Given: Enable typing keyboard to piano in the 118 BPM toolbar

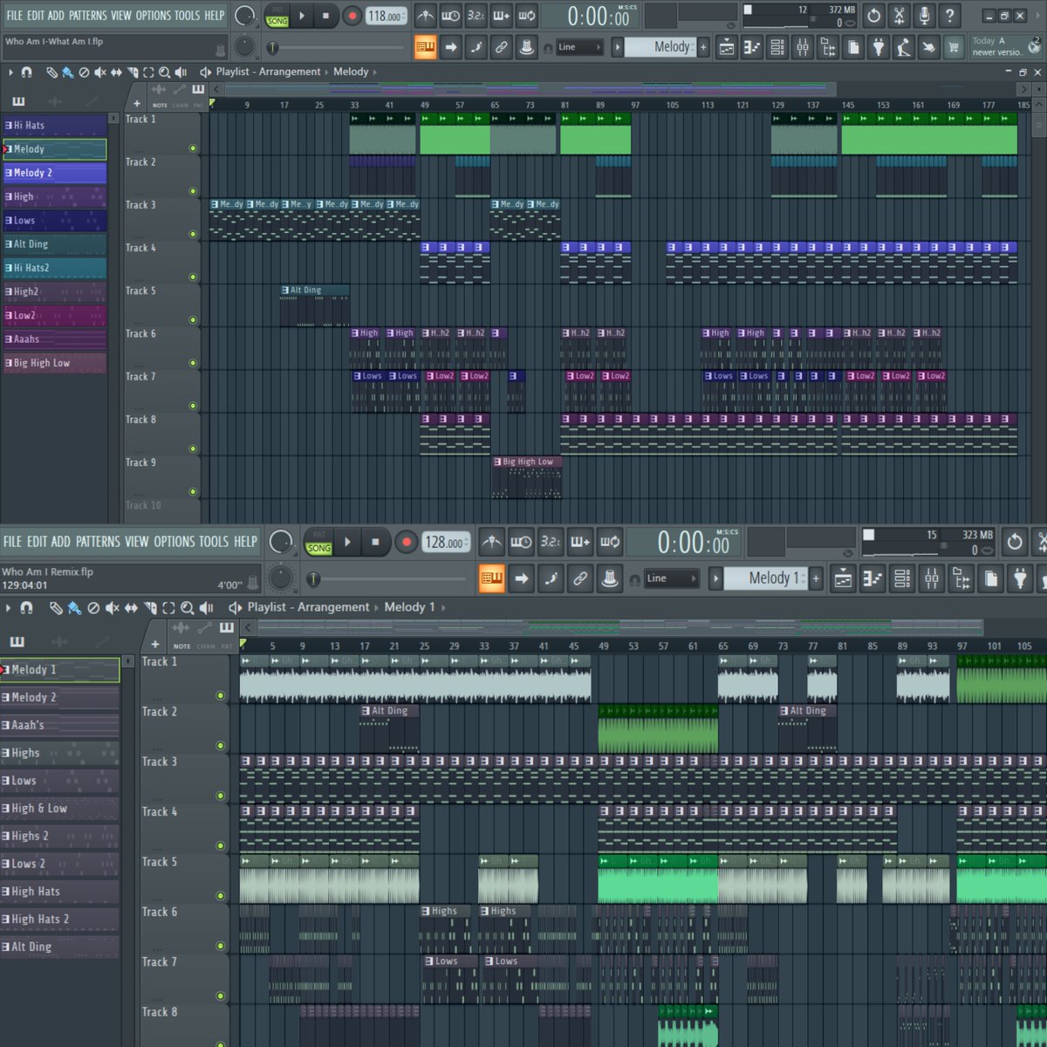Looking at the screenshot, I should point(426,47).
